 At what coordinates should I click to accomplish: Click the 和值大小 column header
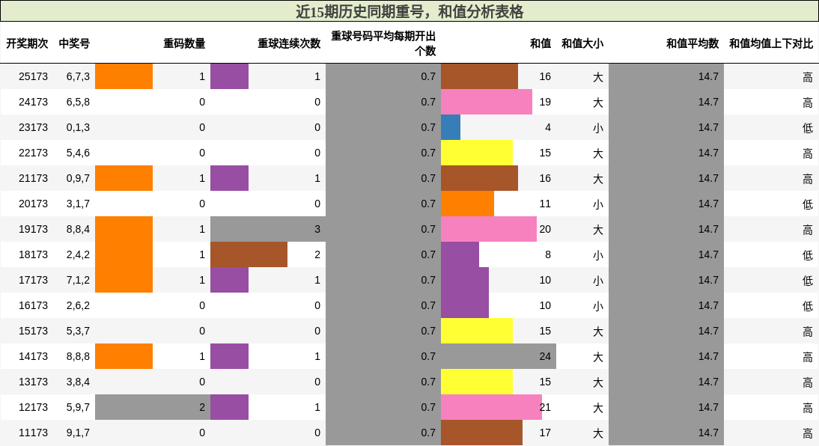[582, 43]
